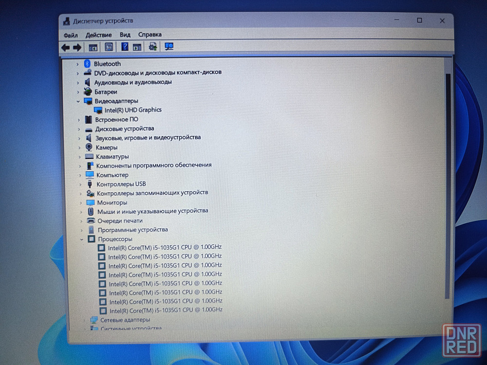Expand DVD-дисководы и дисководы компакт-дисков
This screenshot has height=365, width=487.
tap(77, 73)
